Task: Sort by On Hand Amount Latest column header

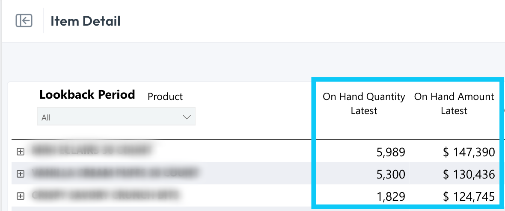Action: [454, 103]
